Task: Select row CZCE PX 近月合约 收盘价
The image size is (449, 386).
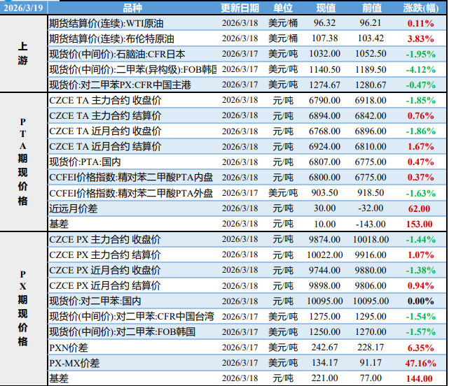Action: click(247, 270)
